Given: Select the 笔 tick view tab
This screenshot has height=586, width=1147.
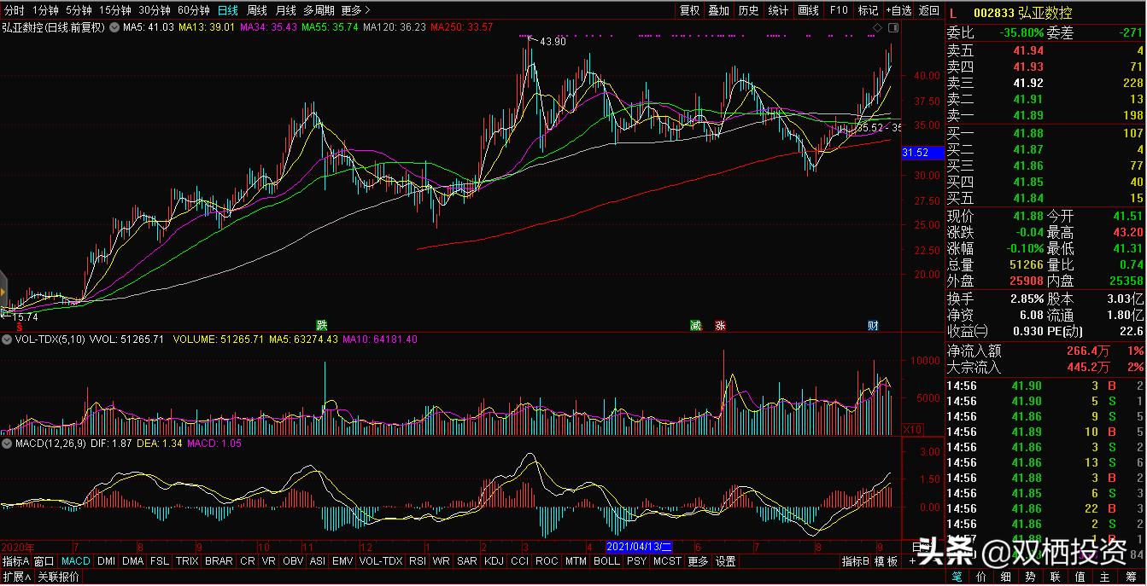Looking at the screenshot, I should pyautogui.click(x=957, y=577).
